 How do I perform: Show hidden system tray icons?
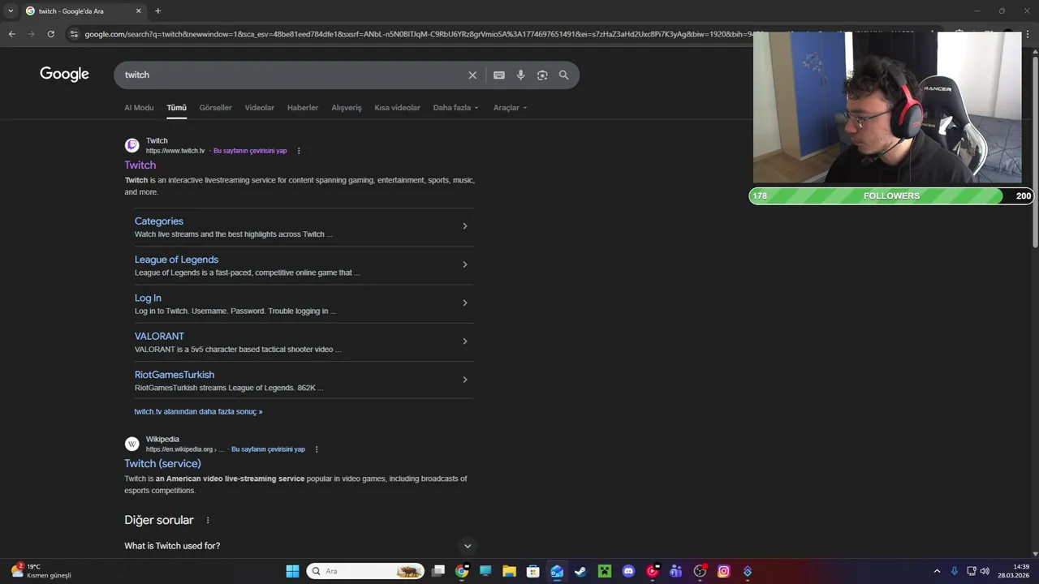coord(937,571)
